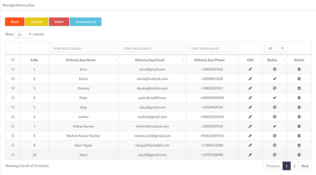Tick checkbox for sankar
The image size is (316, 175).
click(x=13, y=117)
